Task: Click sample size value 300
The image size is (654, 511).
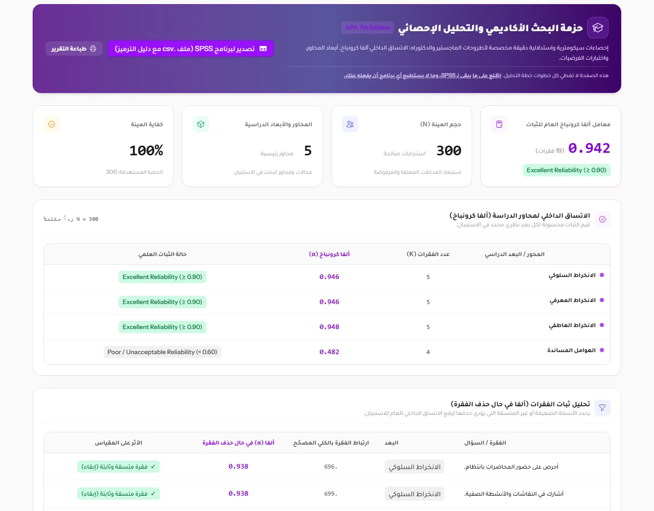Action: pos(449,151)
